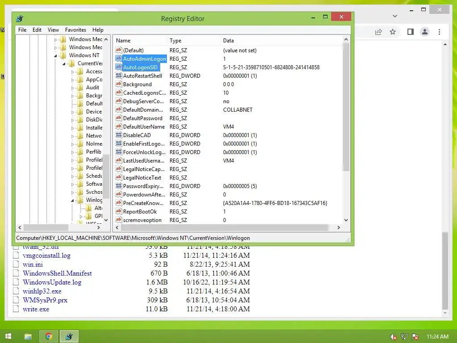Click the browser share icon
Viewport: 457px width, 343px height.
(378, 32)
